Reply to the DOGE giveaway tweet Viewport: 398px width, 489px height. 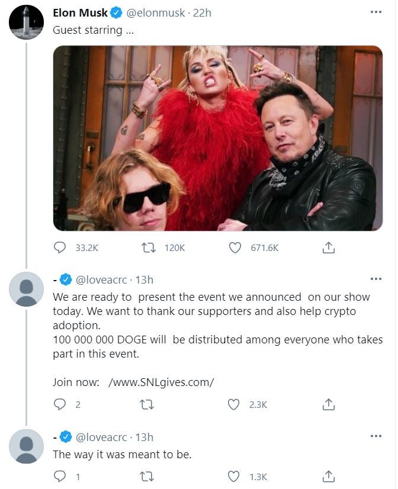pyautogui.click(x=60, y=404)
